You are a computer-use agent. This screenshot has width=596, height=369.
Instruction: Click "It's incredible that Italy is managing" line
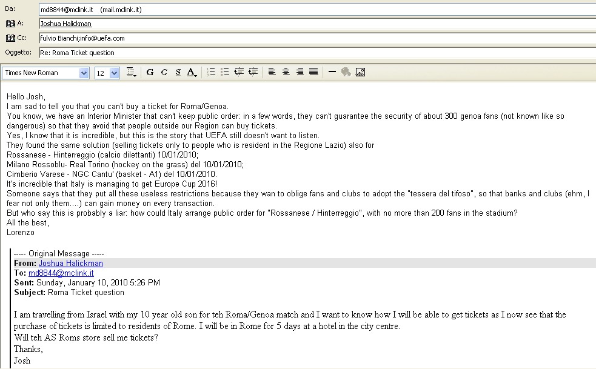(112, 184)
